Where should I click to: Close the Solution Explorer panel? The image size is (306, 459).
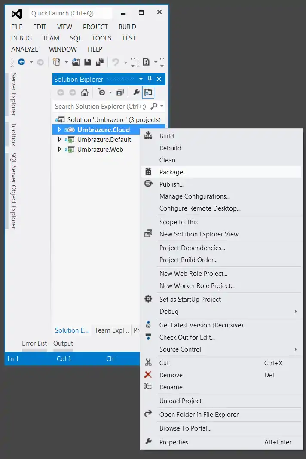coord(159,79)
